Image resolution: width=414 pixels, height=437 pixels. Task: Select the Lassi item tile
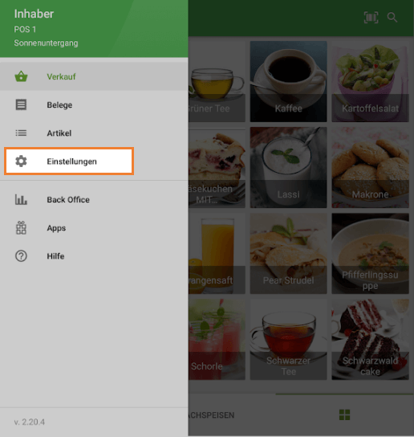(288, 167)
